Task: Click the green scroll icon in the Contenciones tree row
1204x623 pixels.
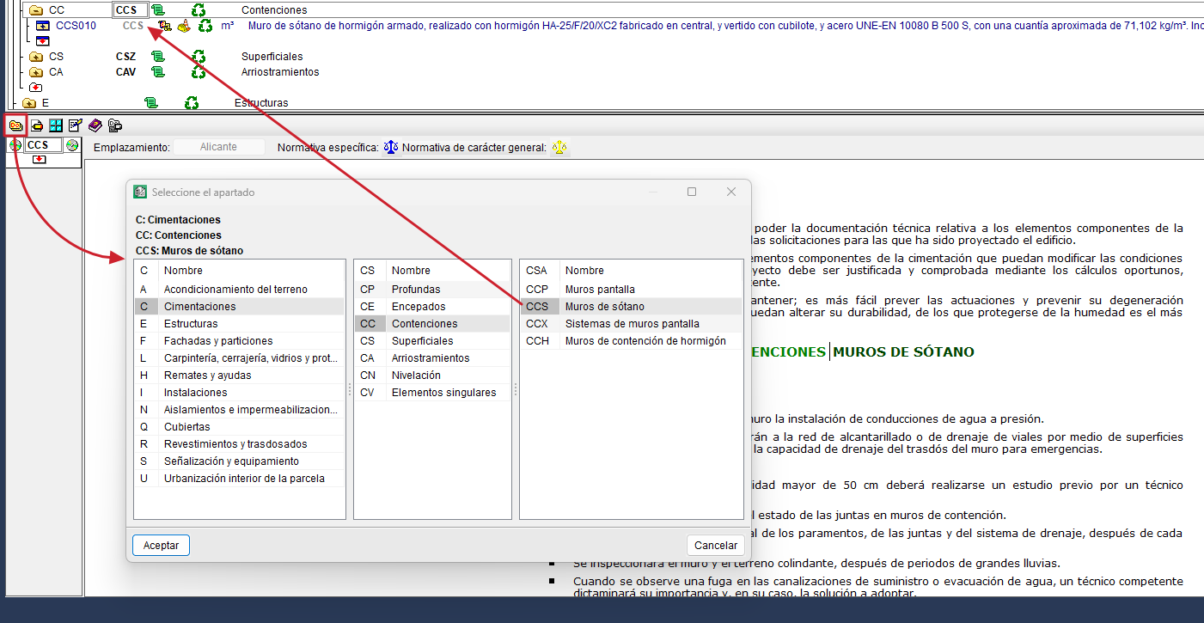Action: pyautogui.click(x=157, y=10)
